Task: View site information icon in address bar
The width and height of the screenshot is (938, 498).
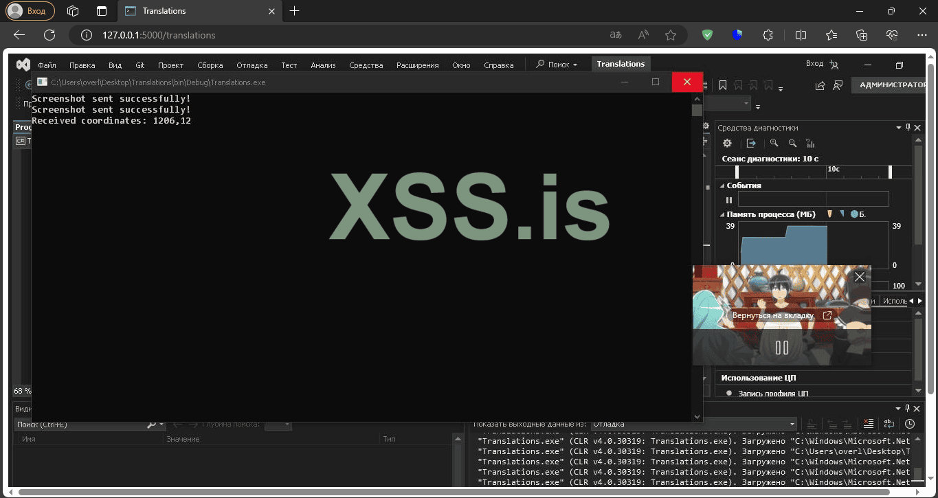Action: point(87,35)
